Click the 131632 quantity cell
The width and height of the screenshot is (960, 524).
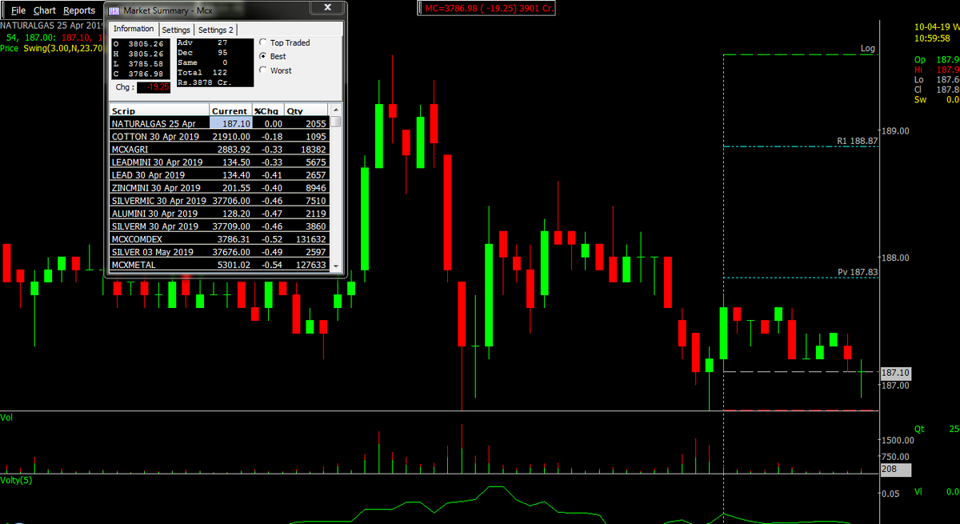[306, 239]
